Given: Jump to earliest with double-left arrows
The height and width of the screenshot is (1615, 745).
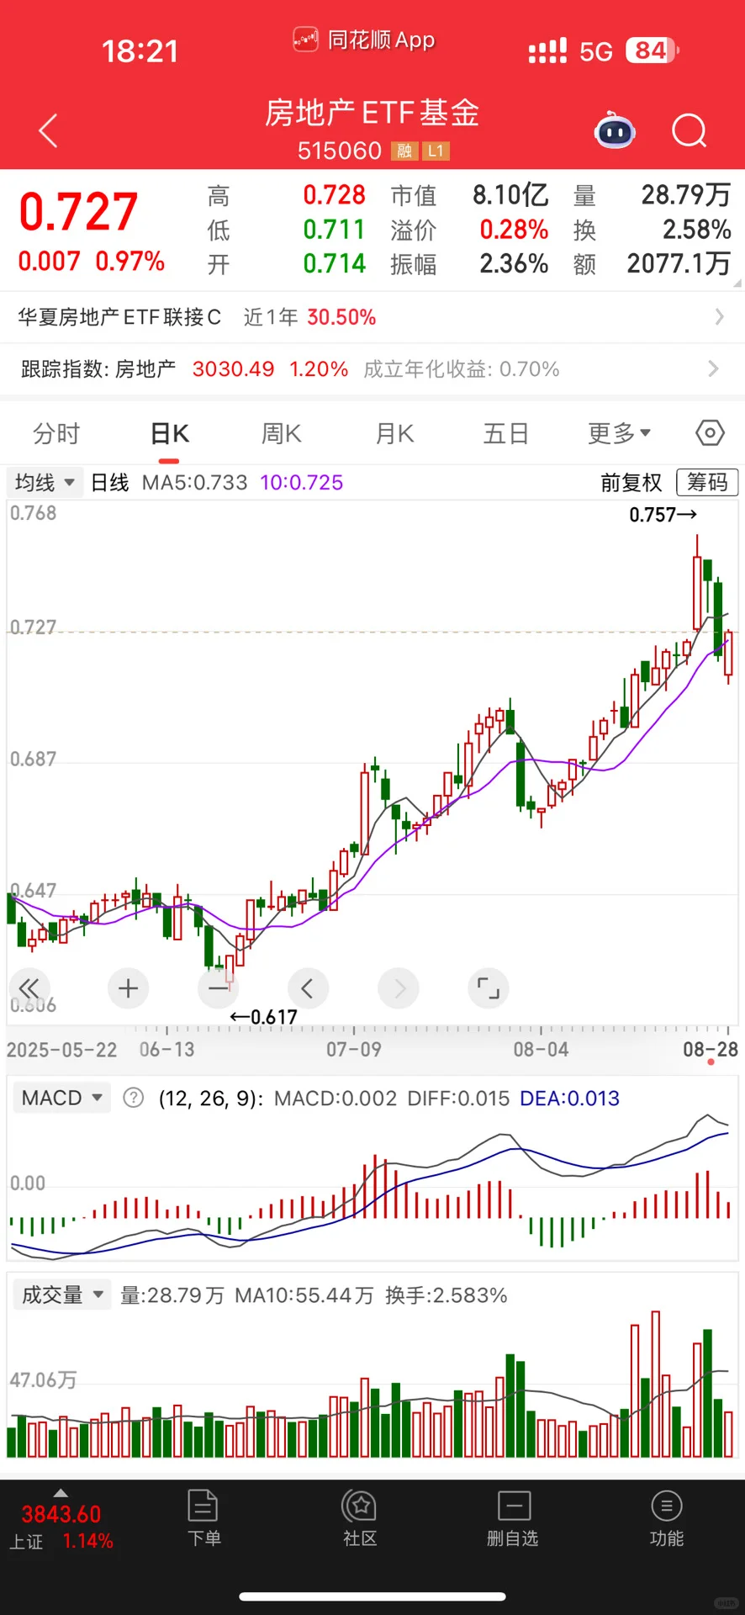Looking at the screenshot, I should coord(29,988).
